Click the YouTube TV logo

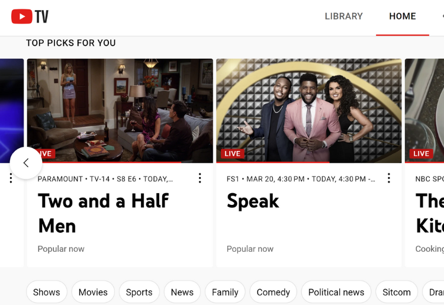tap(30, 16)
